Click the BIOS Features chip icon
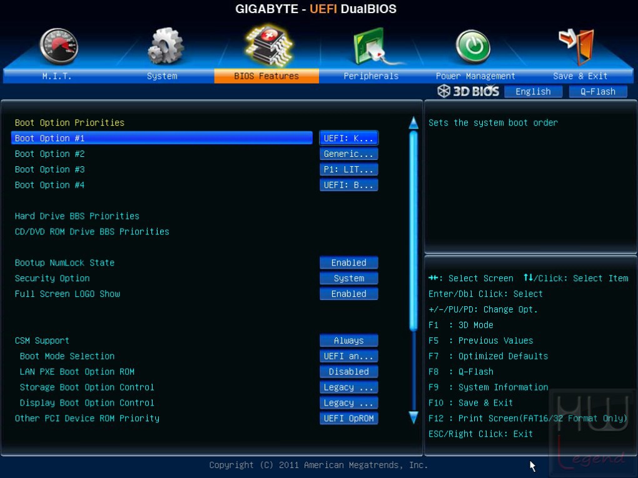 [x=268, y=46]
